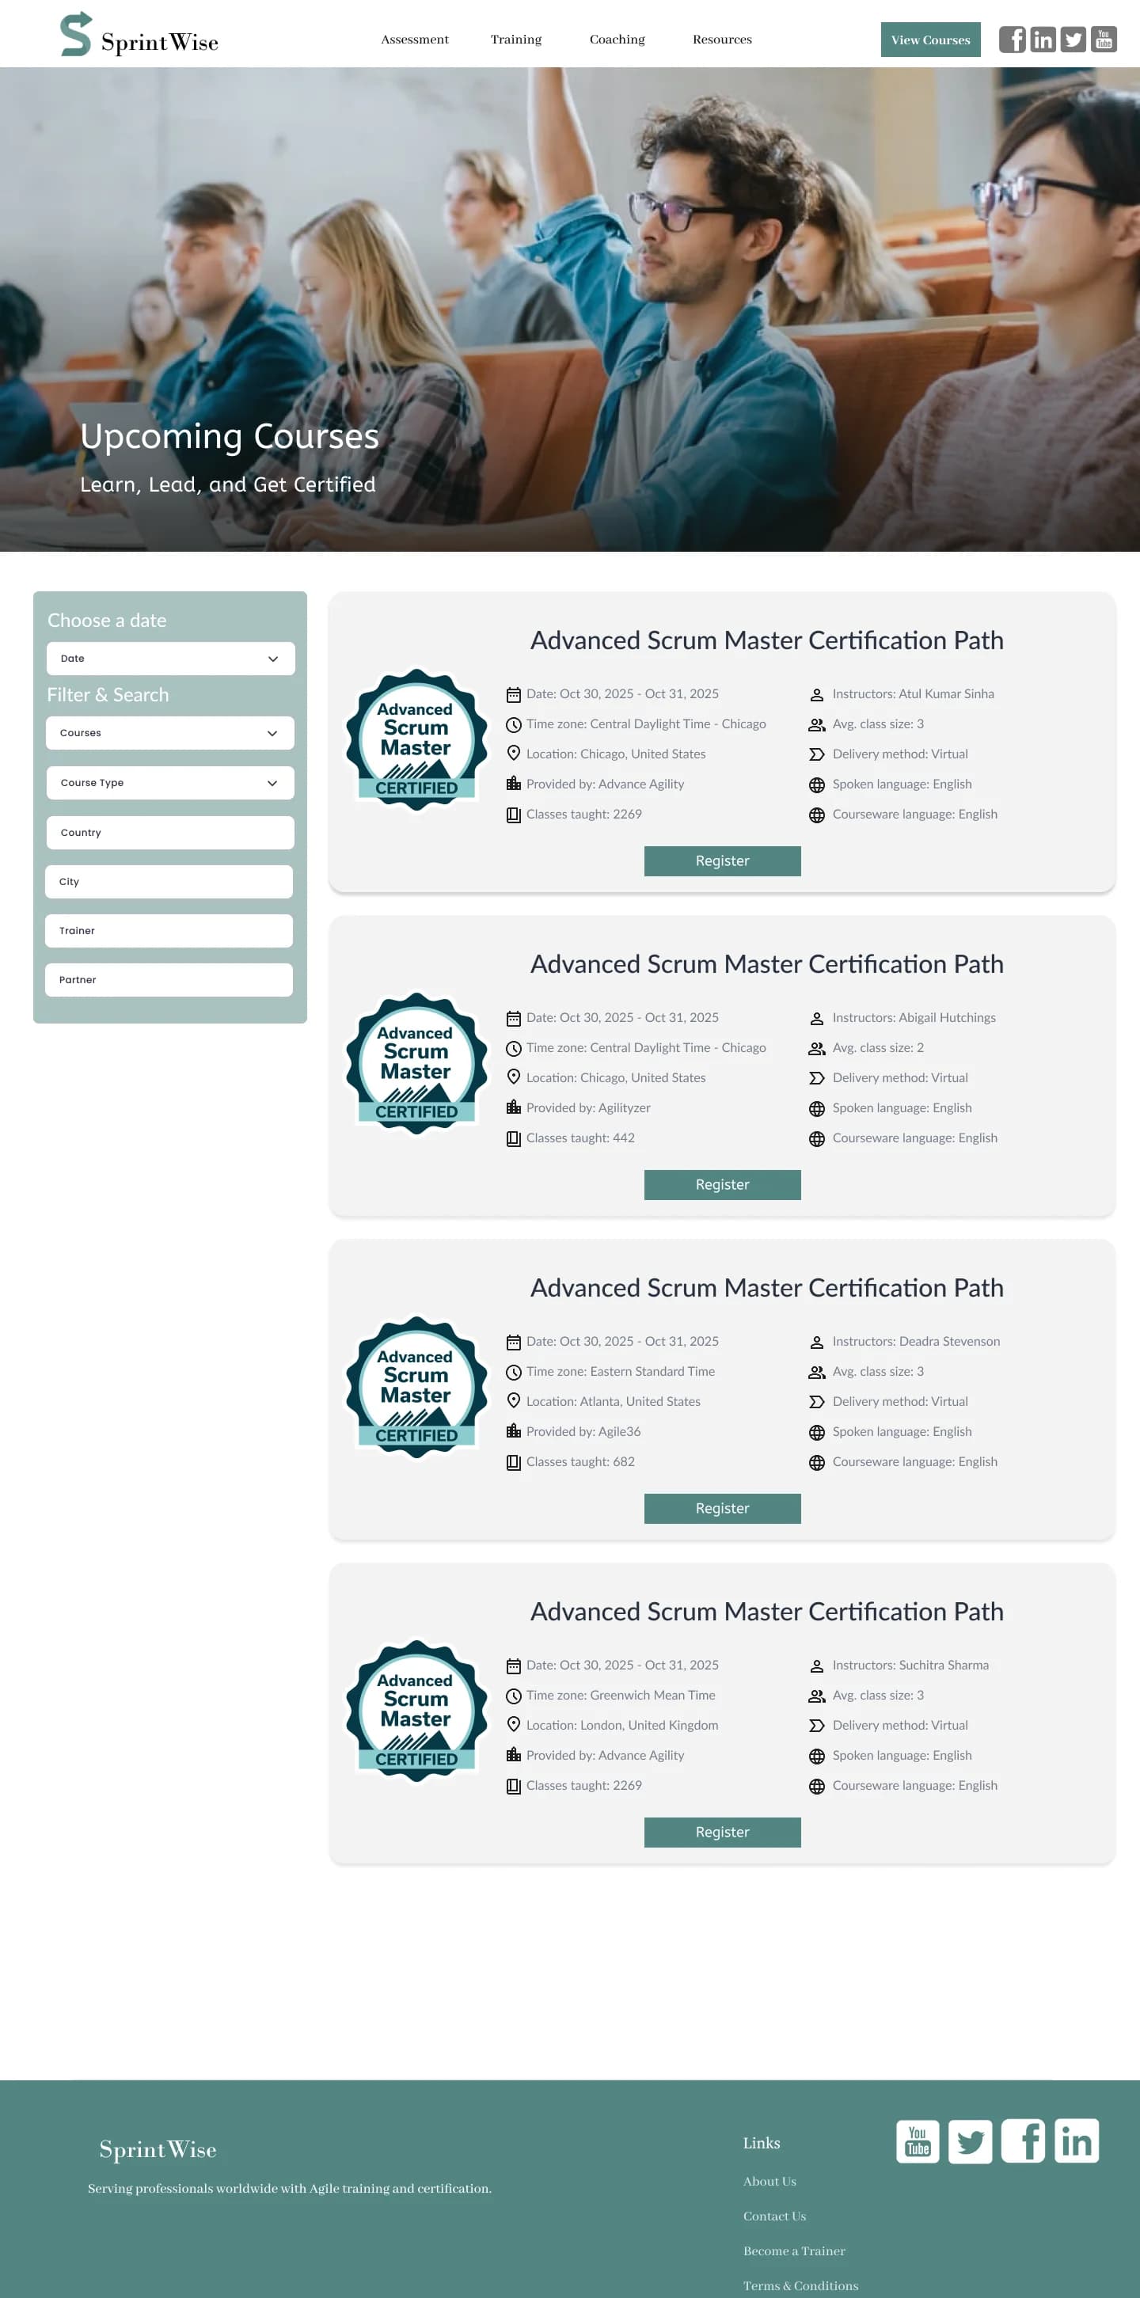Screen dimensions: 1140x2298
Task: Click the Trainer filter field
Action: click(169, 930)
